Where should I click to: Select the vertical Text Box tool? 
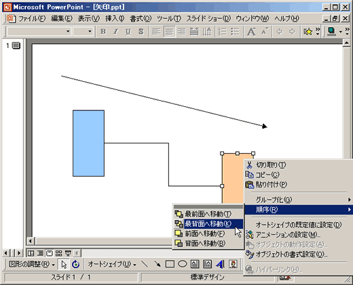[x=207, y=264]
